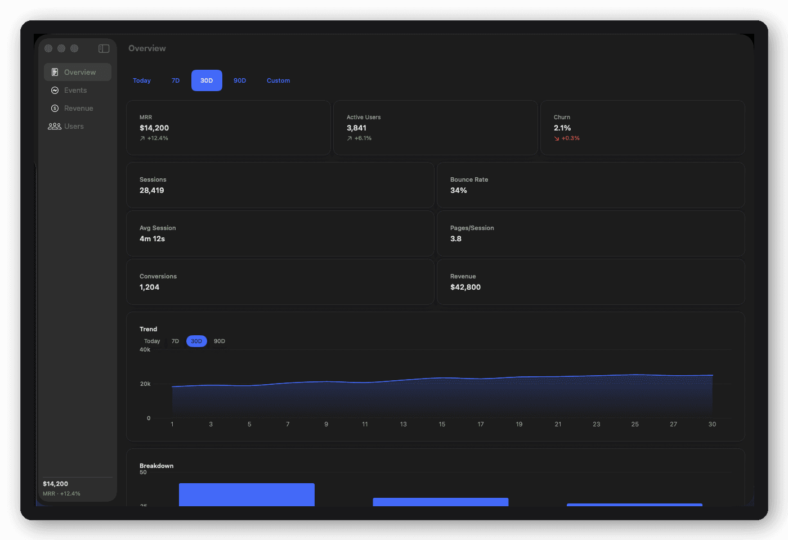Click the +0.3% churn change text
Viewport: 788px width, 540px height.
(x=571, y=138)
